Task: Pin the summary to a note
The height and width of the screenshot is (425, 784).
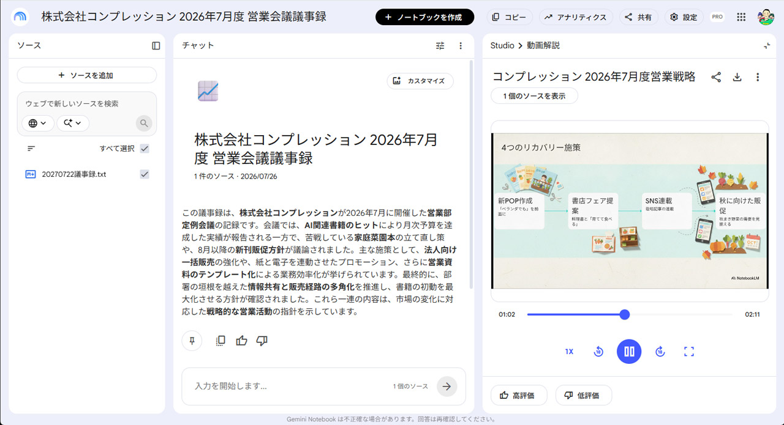Action: [192, 341]
